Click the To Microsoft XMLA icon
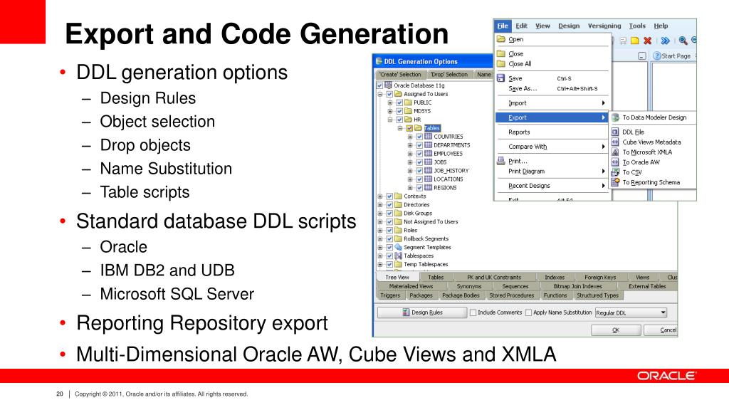Screen dimensions: 729x410 (x=616, y=152)
